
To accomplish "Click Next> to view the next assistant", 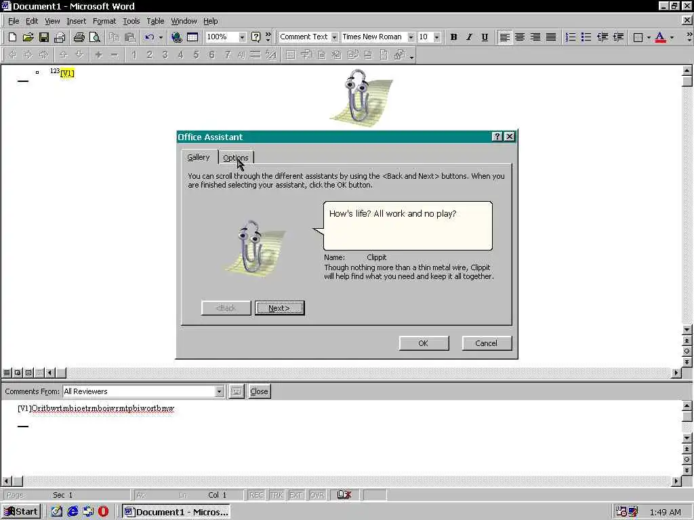I will [x=279, y=308].
